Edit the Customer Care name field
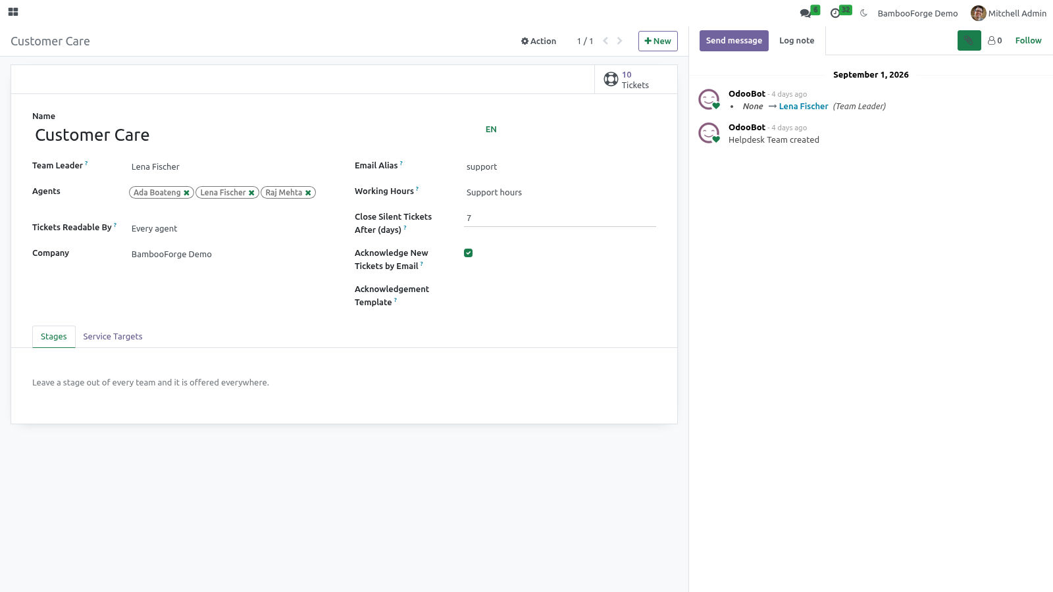Image resolution: width=1053 pixels, height=592 pixels. [255, 135]
